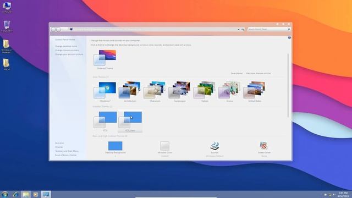
Task: Click the Back navigation button
Action: [53, 29]
